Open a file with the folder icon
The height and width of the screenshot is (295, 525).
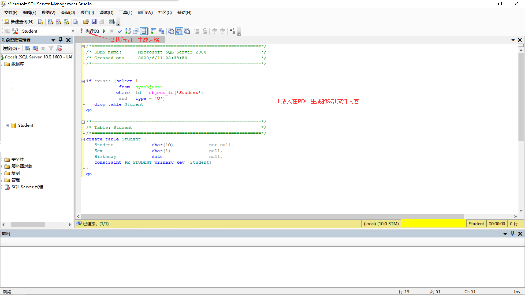86,22
